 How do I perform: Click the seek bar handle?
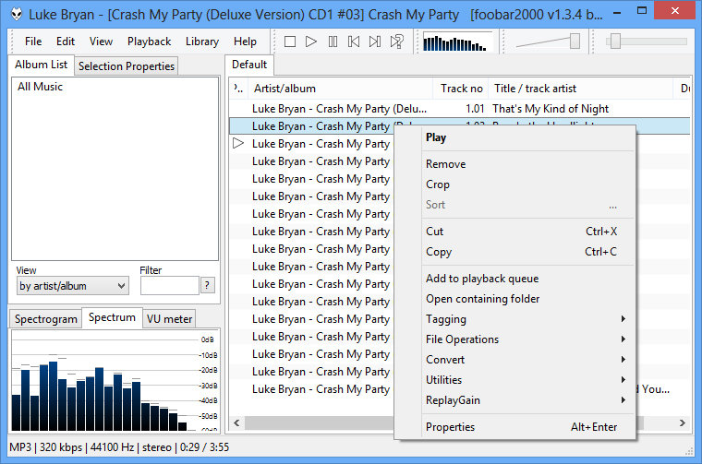[615, 42]
